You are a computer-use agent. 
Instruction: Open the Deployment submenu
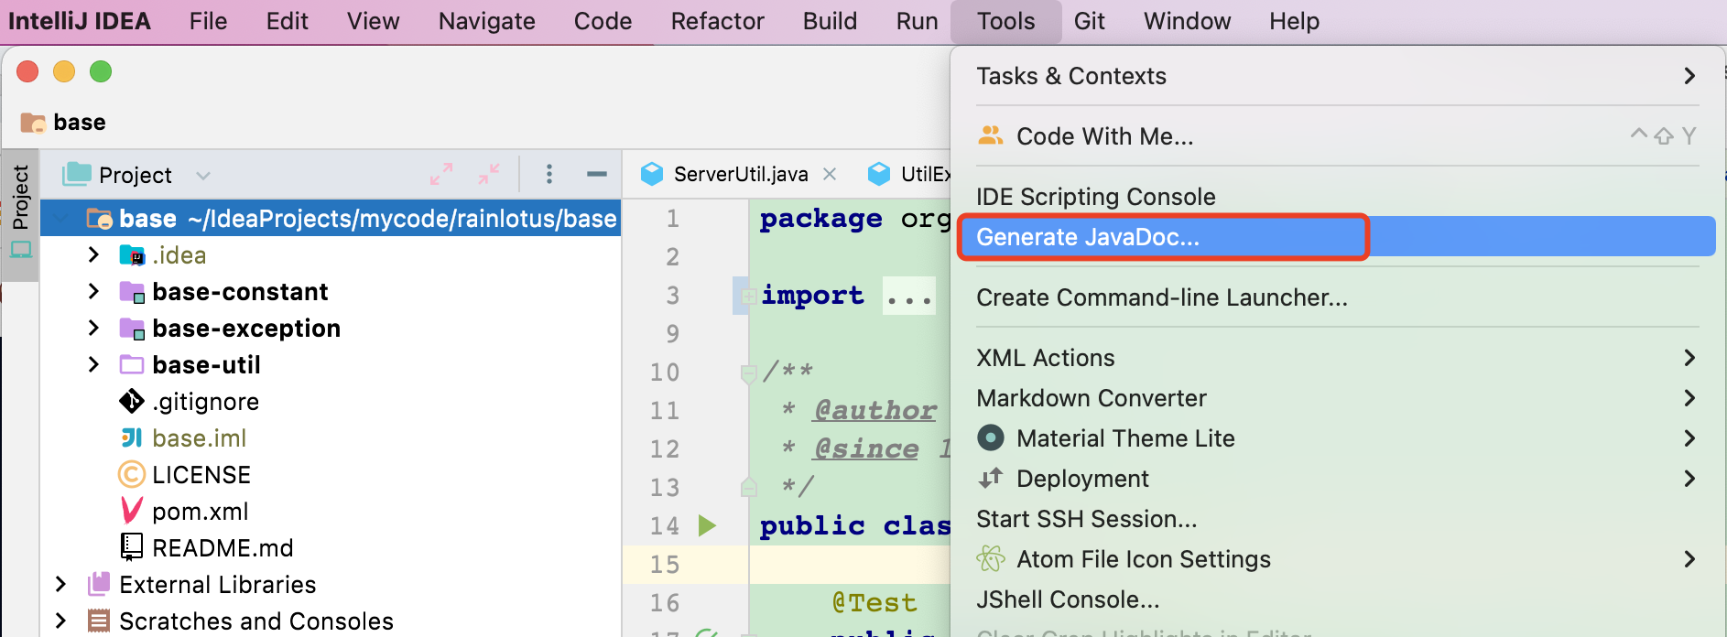1337,479
